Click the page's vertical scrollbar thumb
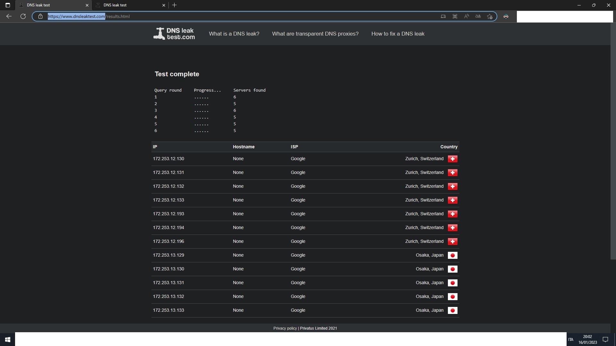Screen dimensions: 616x346 [x=613, y=141]
